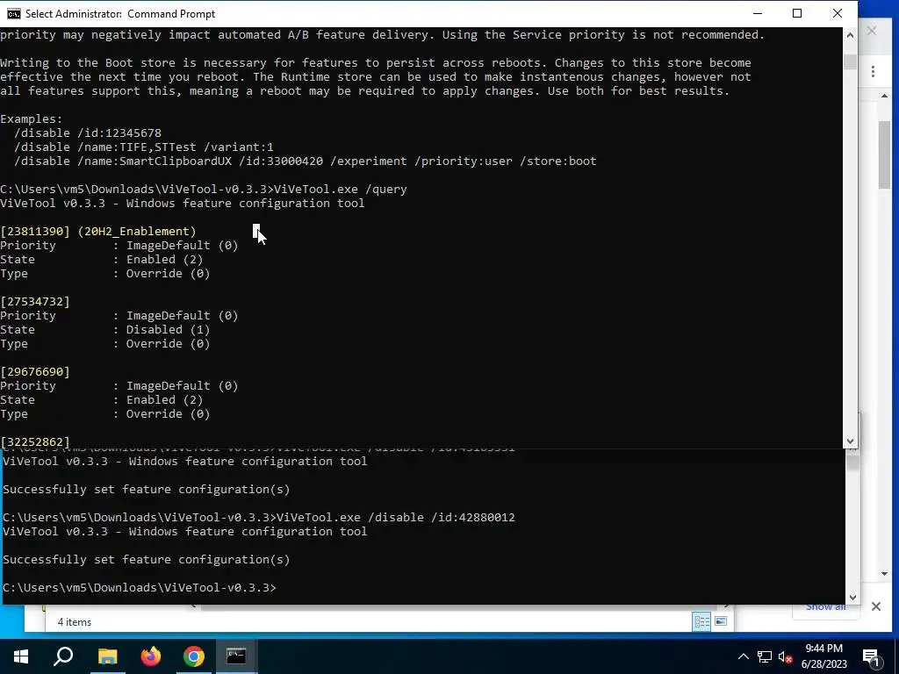The width and height of the screenshot is (899, 674).
Task: Select Command Prompt taskbar button
Action: point(236,656)
